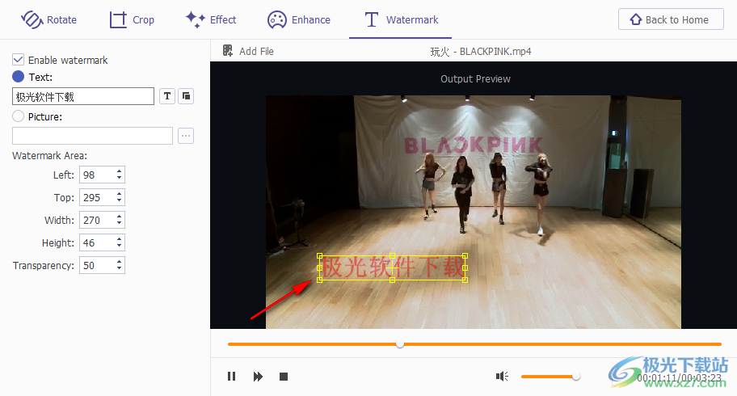Screen dimensions: 737x396
Task: Open the text color picker icon
Action: click(x=186, y=96)
